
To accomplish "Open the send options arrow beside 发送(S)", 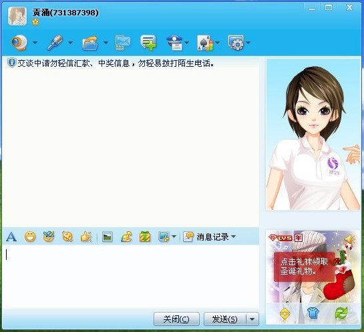I will 252,319.
